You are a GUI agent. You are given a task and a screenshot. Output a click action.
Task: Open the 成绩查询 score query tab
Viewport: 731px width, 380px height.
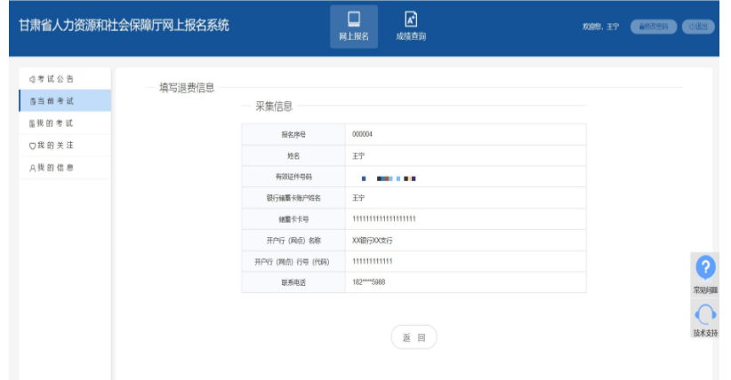(410, 26)
